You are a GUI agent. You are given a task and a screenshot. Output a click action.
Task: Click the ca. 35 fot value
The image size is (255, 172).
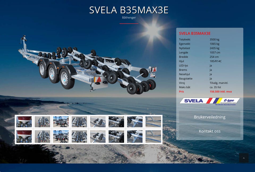pyautogui.click(x=215, y=87)
